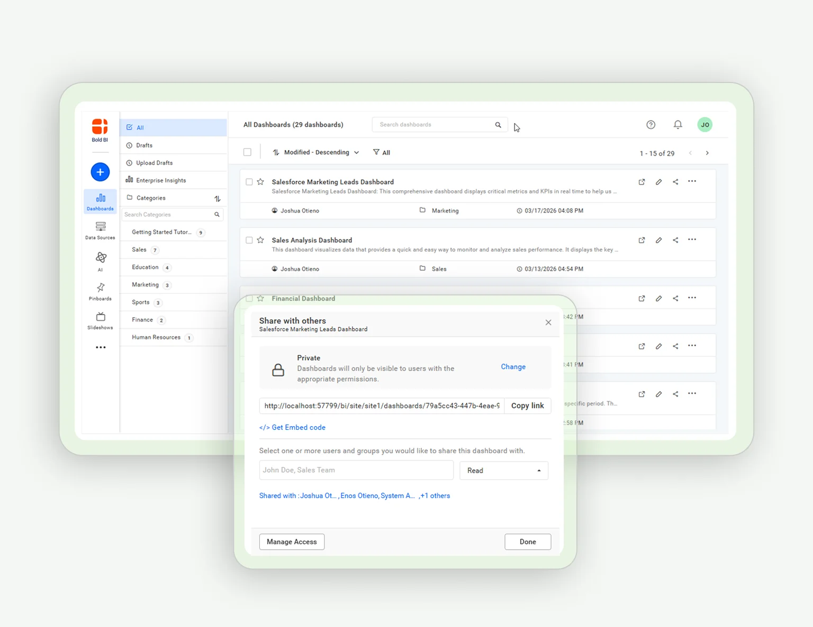813x627 pixels.
Task: Open the Getting Started Tutor... category
Action: [174, 232]
